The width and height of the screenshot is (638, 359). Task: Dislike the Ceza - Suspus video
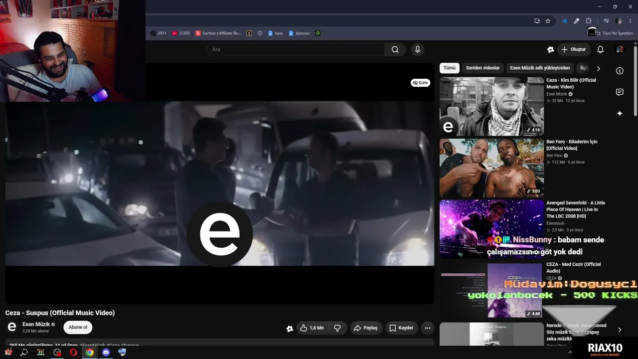coord(337,328)
